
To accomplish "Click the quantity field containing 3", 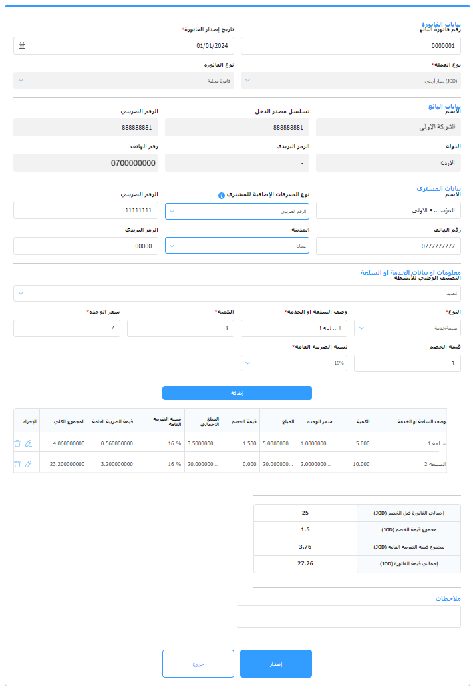I will [x=180, y=328].
